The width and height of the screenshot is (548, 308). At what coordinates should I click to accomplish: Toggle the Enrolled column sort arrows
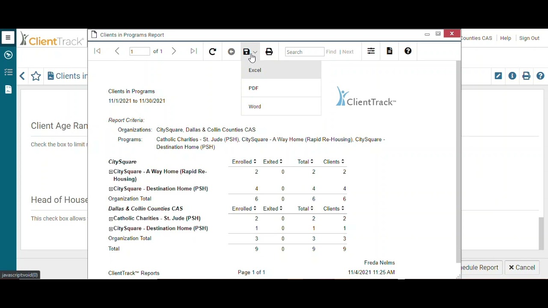[x=254, y=161]
